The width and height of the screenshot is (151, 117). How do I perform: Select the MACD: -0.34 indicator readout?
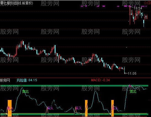[100, 80]
